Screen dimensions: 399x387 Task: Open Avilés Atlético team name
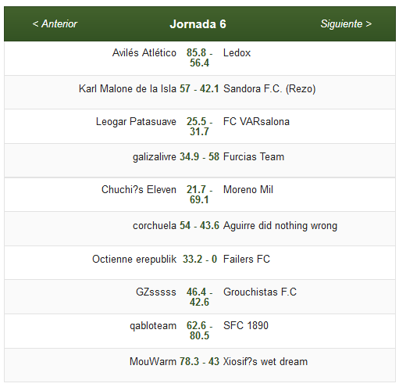click(144, 52)
